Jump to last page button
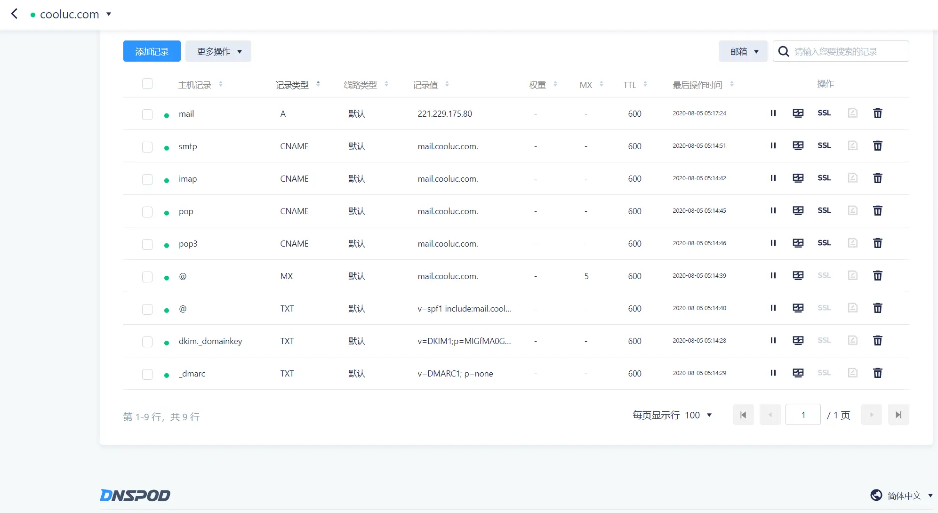This screenshot has width=938, height=513. click(898, 415)
